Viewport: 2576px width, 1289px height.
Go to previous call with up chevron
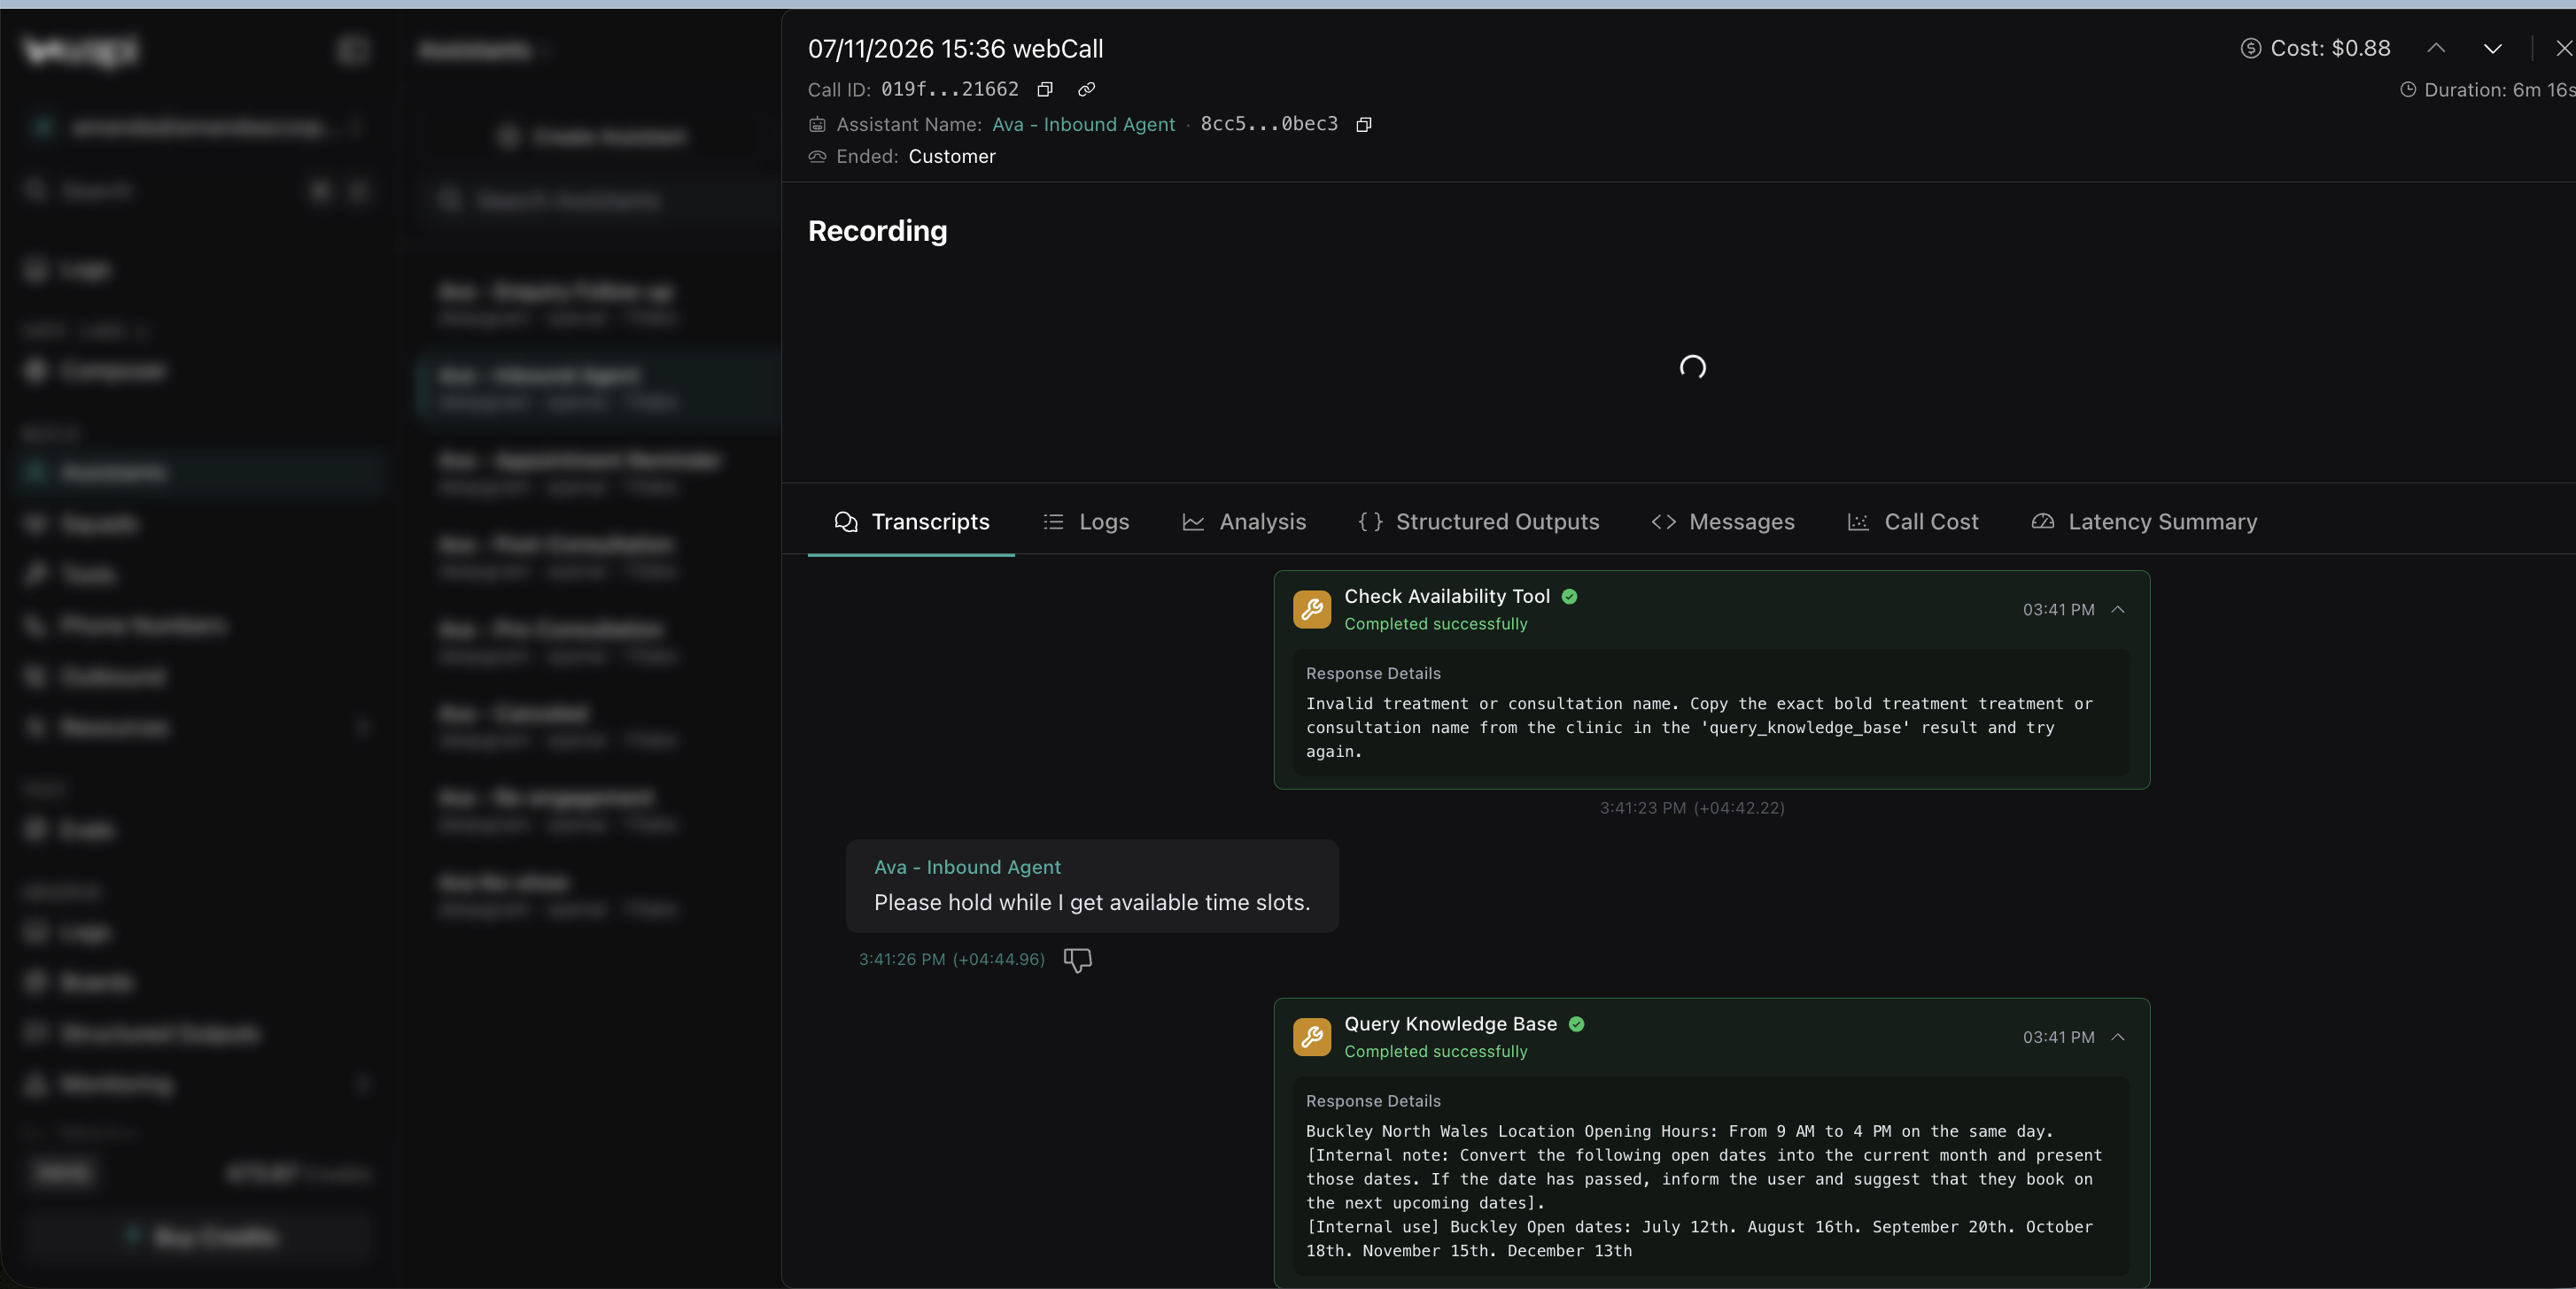2436,48
